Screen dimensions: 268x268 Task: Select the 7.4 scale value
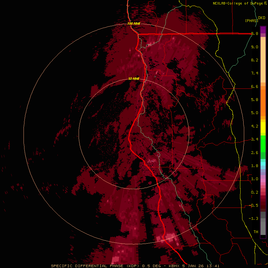coord(255,73)
